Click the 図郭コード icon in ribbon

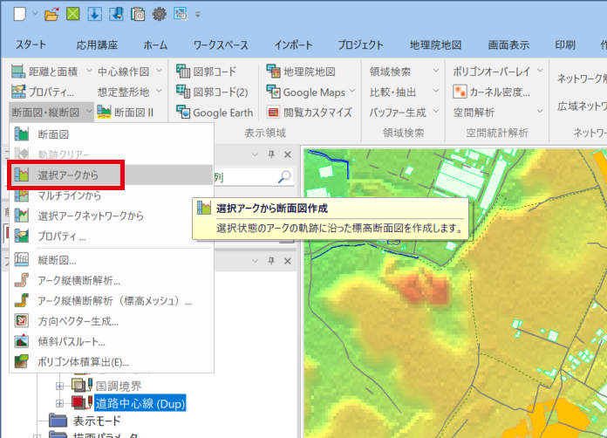(183, 71)
